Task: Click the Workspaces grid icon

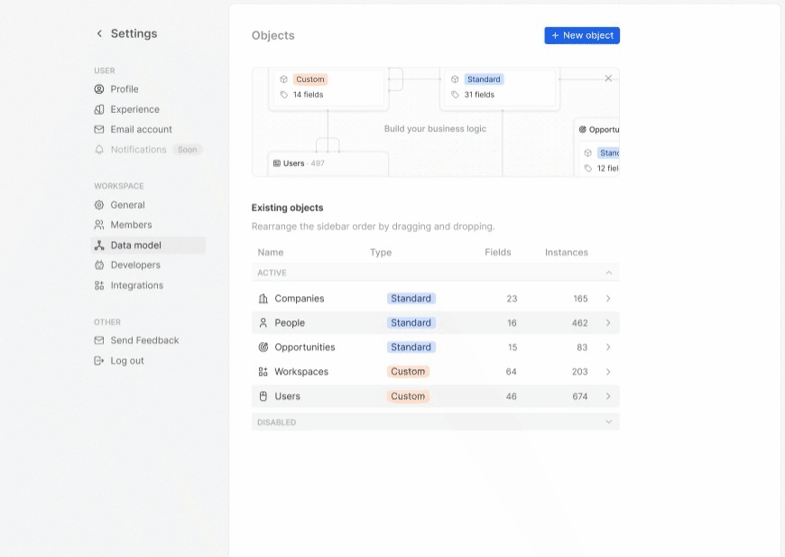Action: [263, 372]
